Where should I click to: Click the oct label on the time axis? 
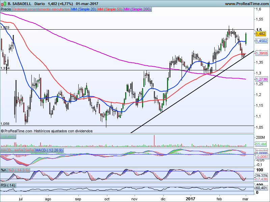107,199
